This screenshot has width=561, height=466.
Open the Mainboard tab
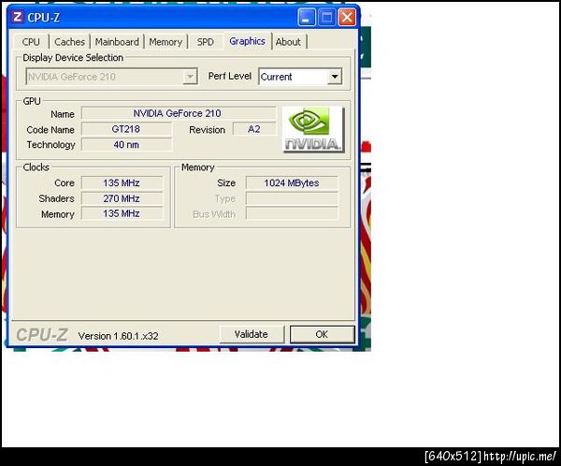point(117,42)
